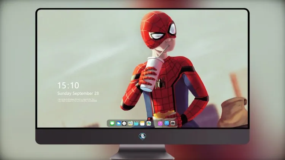The width and height of the screenshot is (285, 160).
Task: Open the pink iTunes music app
Action: (160, 123)
